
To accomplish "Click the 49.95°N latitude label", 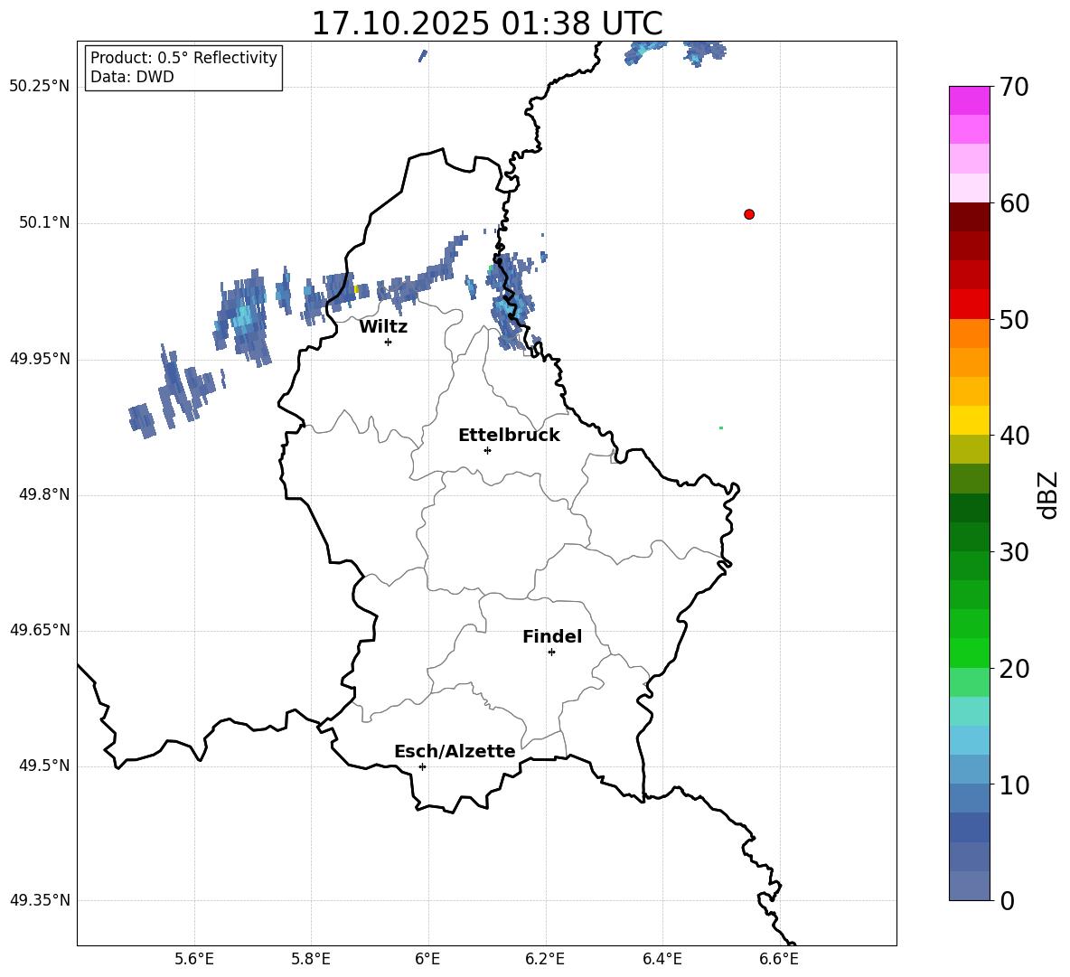I will click(x=40, y=359).
